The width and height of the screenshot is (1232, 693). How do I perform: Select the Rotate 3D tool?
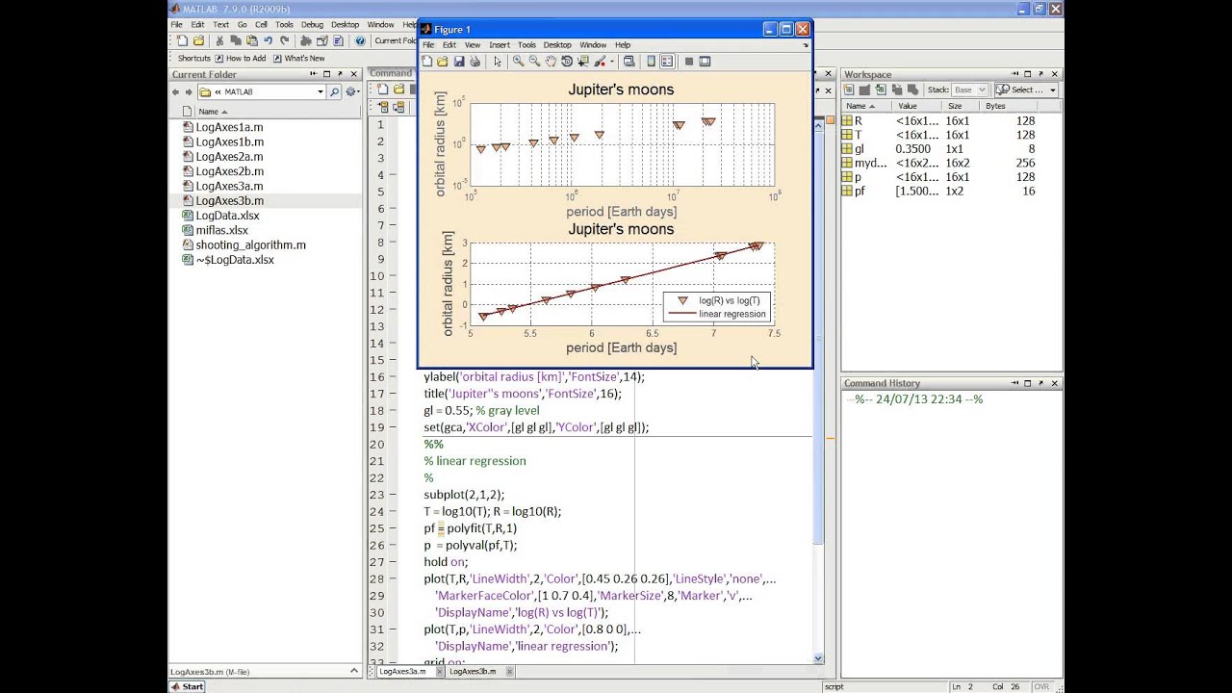click(567, 62)
